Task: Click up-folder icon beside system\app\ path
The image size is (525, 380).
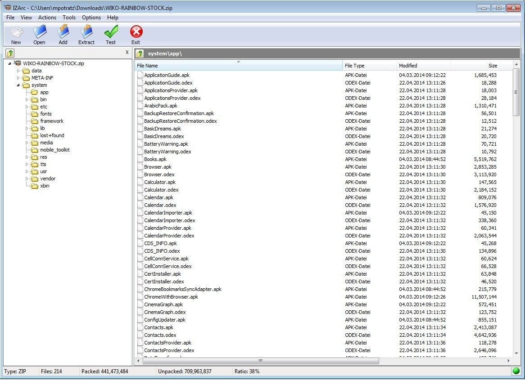Action: pos(140,54)
